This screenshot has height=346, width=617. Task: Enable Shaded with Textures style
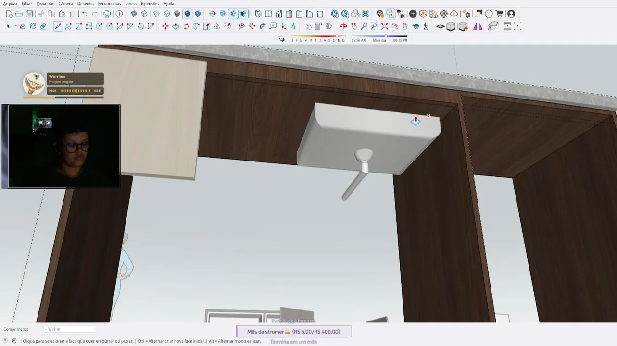[187, 14]
